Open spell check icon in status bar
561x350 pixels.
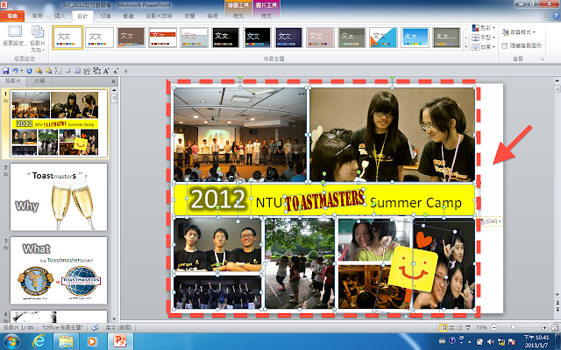(x=95, y=327)
